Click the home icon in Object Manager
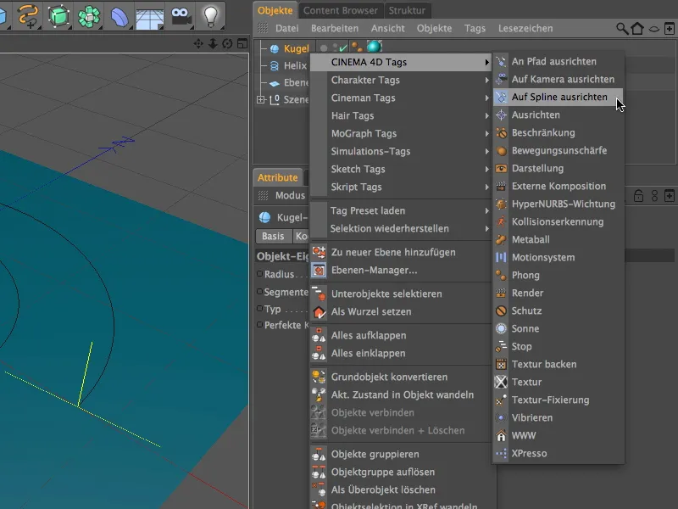678x509 pixels. click(637, 29)
